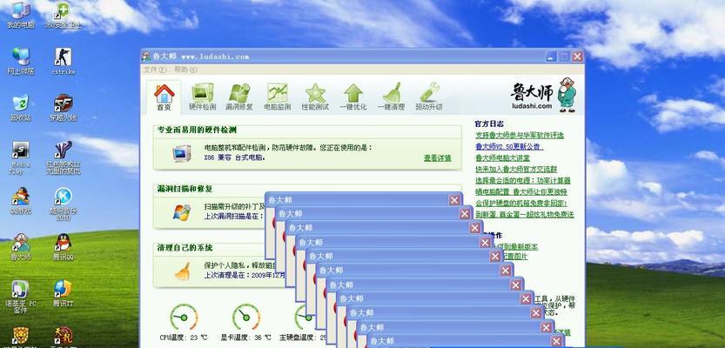Viewport: 725px width, 348px height.
Task: Click the 漏洞扫描和修复 heading
Action: 185,189
